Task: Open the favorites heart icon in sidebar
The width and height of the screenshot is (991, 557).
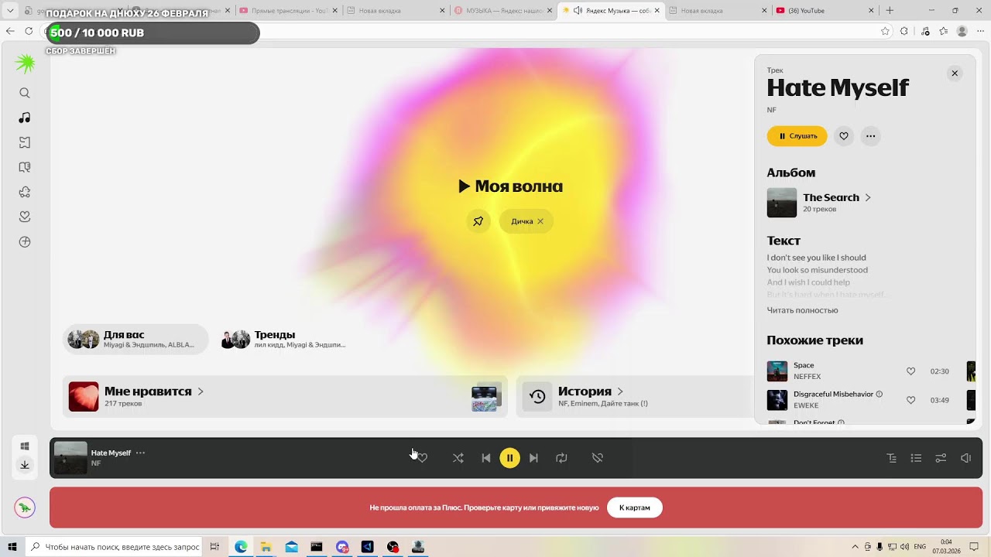Action: point(25,217)
